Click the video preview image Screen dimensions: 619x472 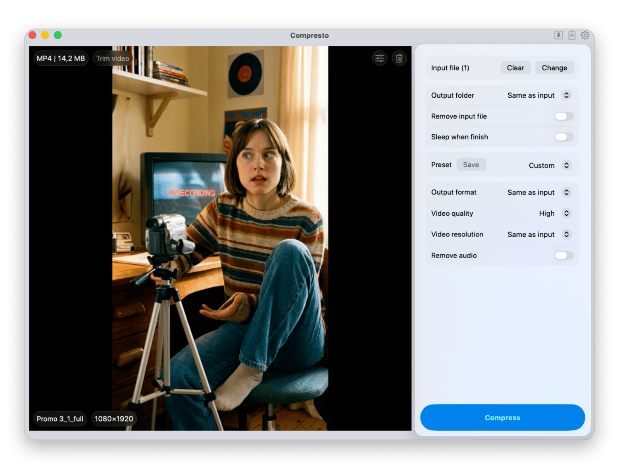coord(220,238)
